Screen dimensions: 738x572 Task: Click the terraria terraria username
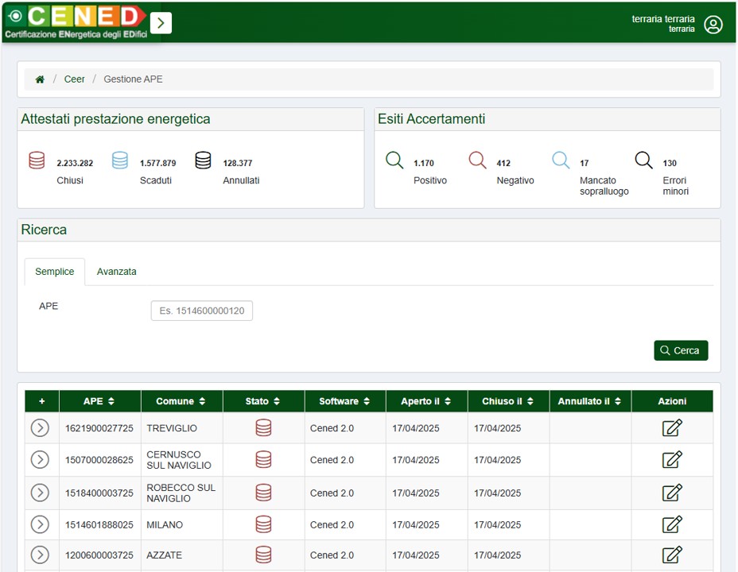pyautogui.click(x=663, y=19)
